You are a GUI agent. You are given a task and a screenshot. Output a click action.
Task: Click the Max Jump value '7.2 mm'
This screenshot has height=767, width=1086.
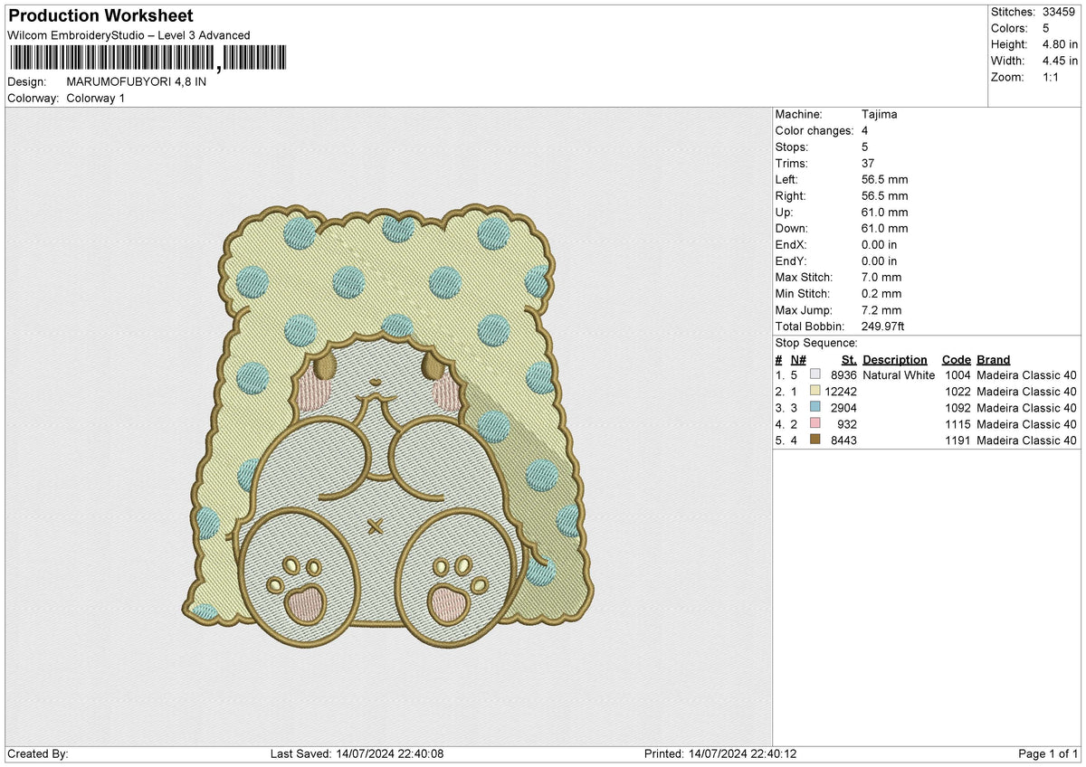(881, 310)
